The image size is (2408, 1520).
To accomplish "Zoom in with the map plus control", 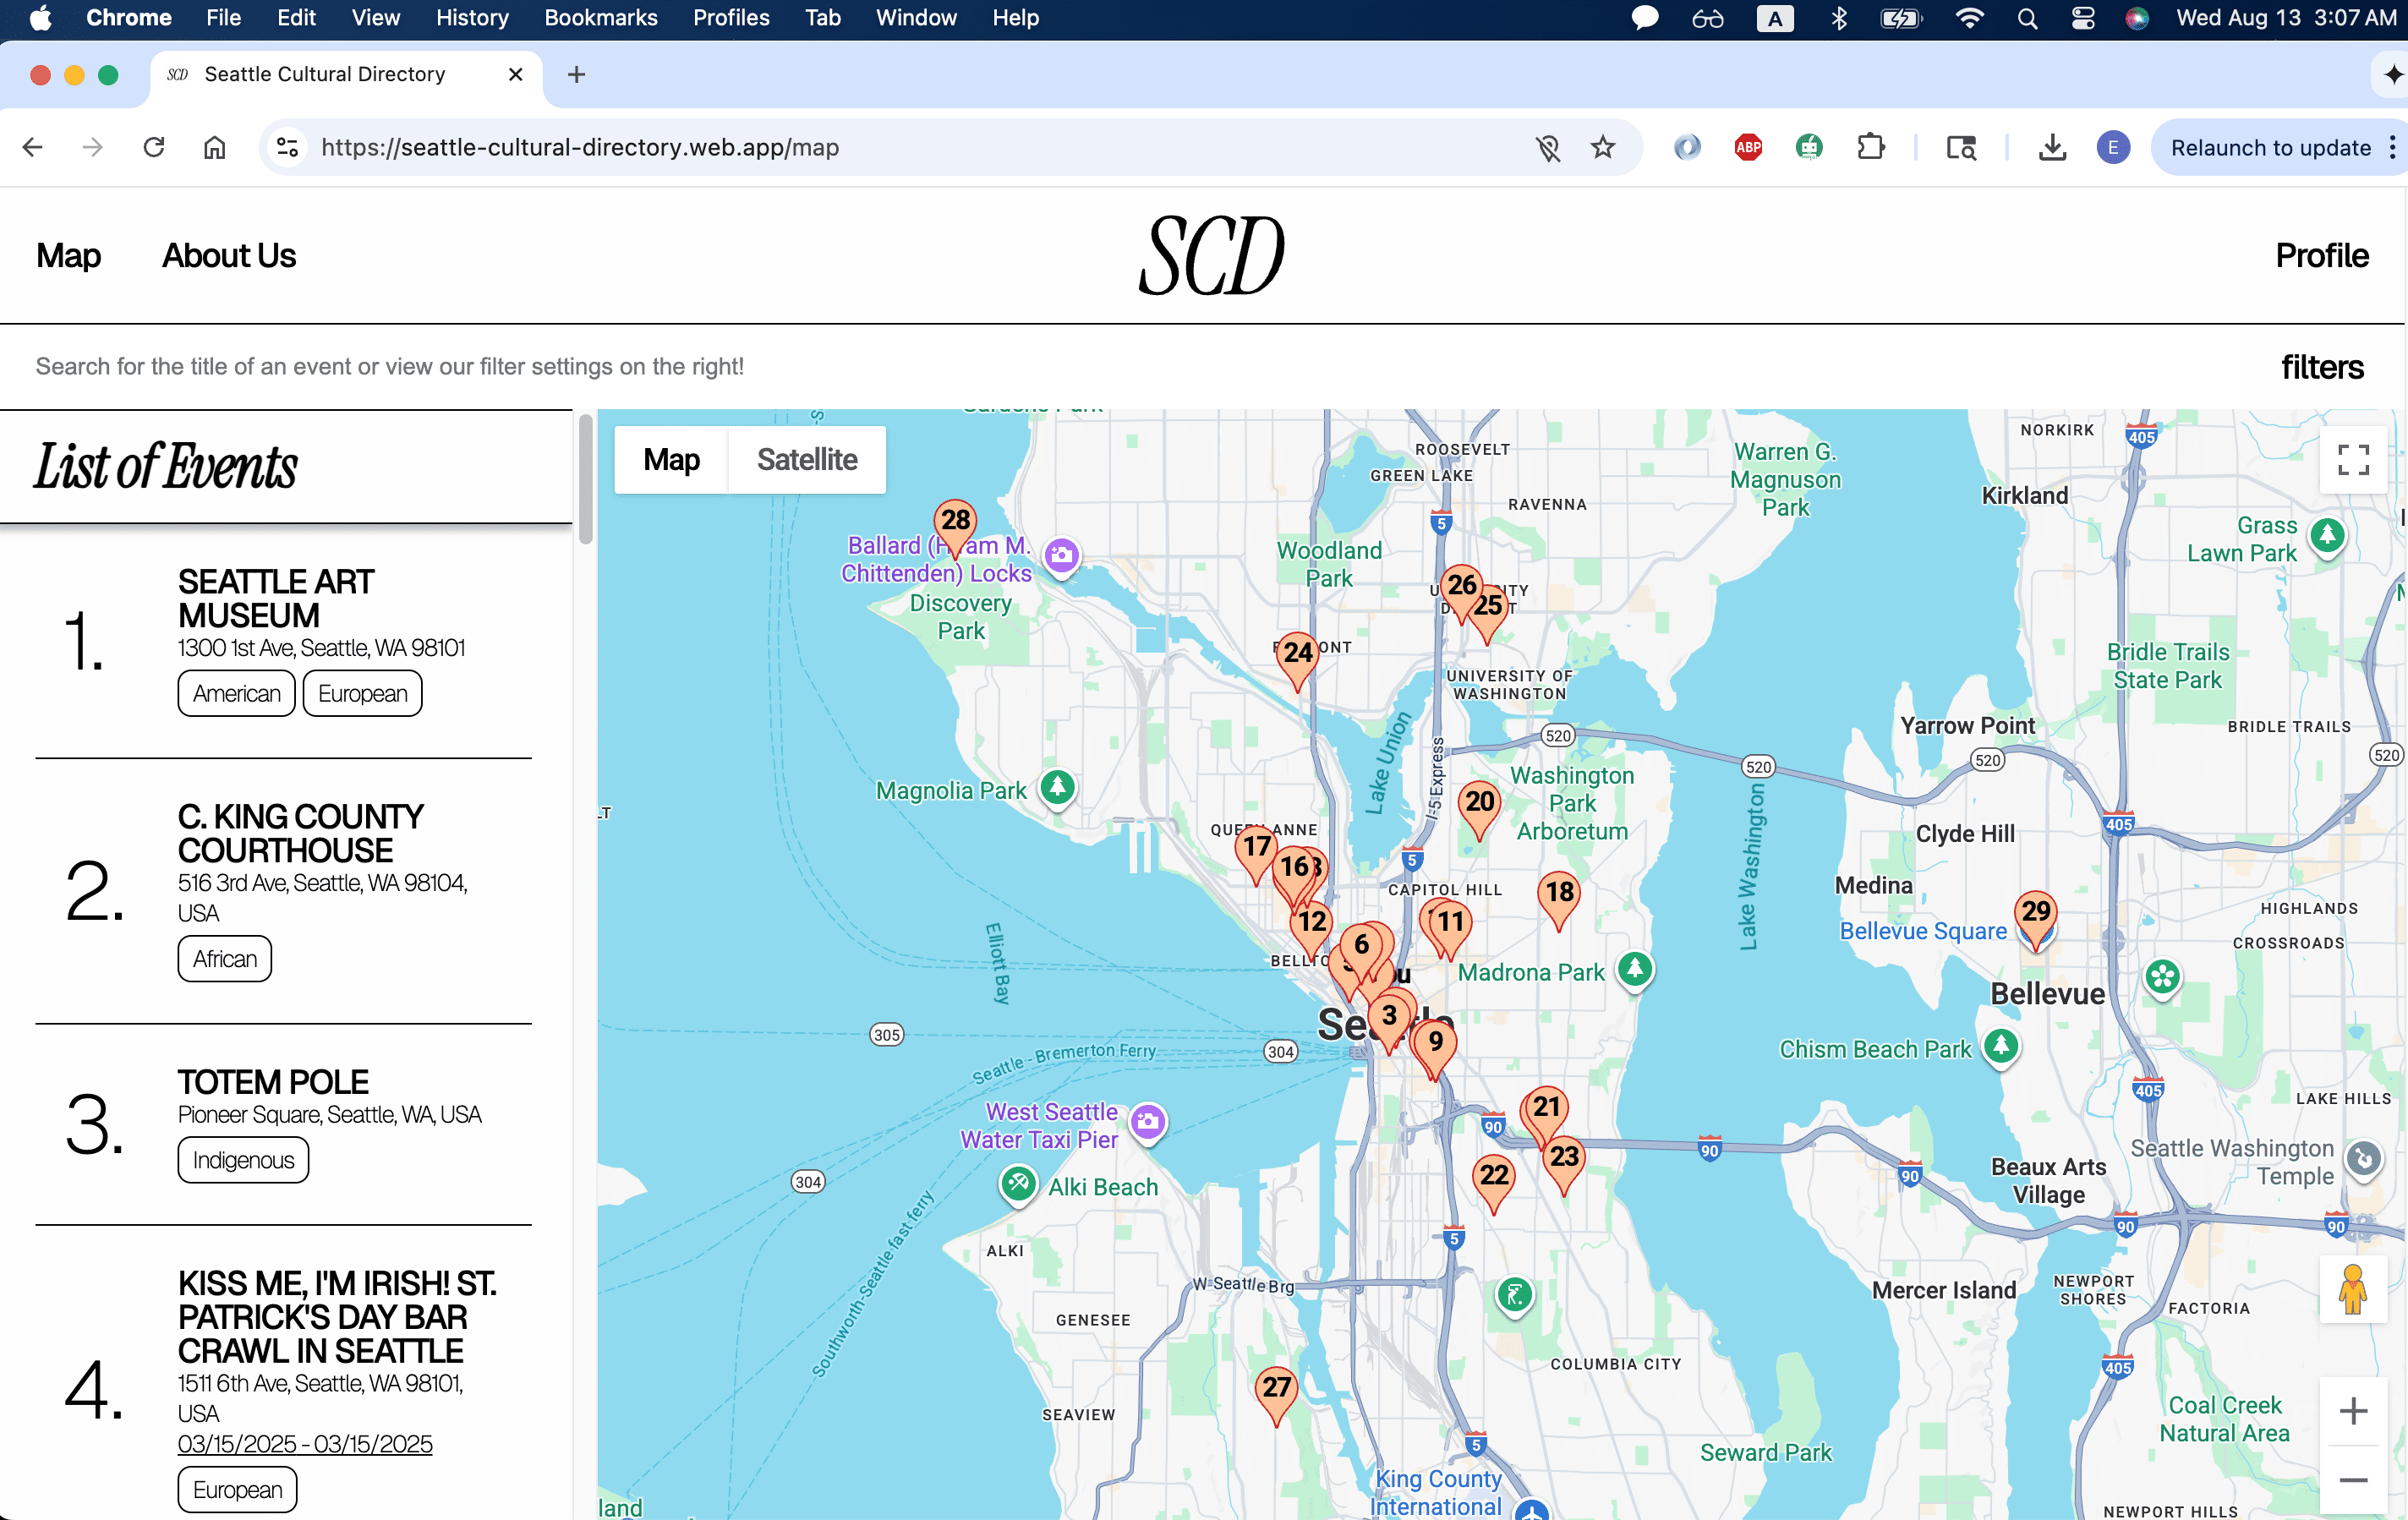I will coord(2352,1411).
